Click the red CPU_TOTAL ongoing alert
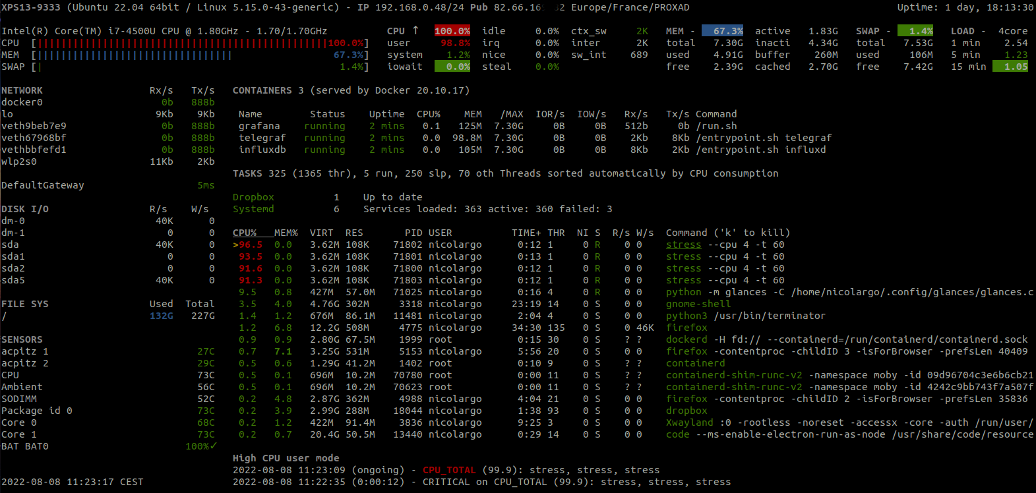 pyautogui.click(x=448, y=470)
